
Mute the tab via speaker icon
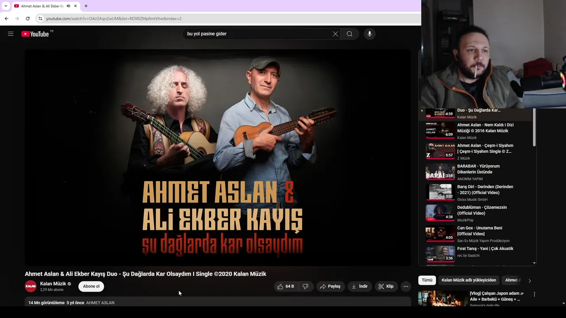click(x=68, y=6)
